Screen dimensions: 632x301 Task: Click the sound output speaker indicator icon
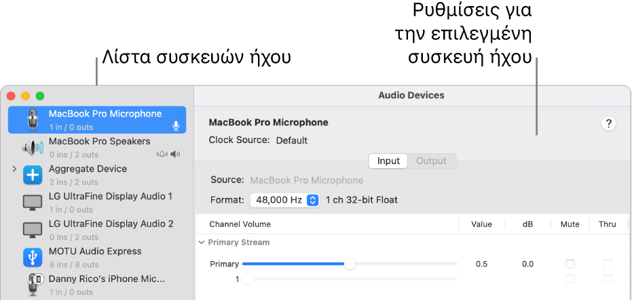[176, 154]
